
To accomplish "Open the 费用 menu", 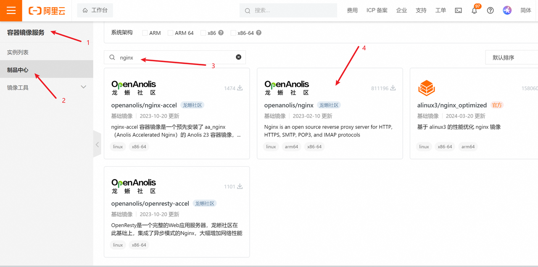I will point(352,10).
